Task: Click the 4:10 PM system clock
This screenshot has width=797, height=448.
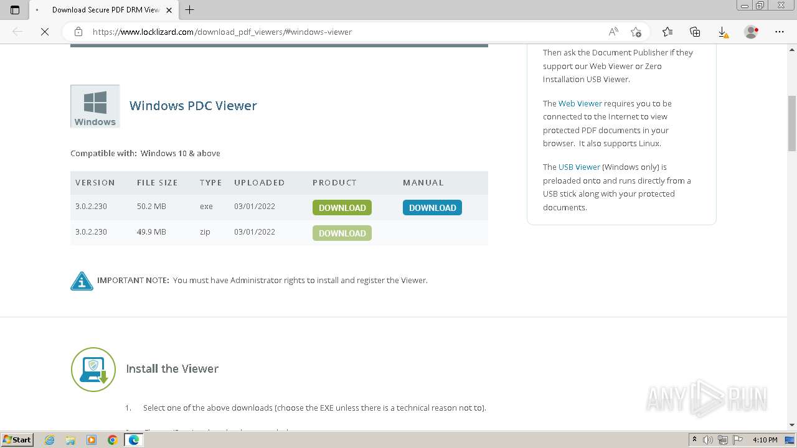Action: [x=765, y=440]
